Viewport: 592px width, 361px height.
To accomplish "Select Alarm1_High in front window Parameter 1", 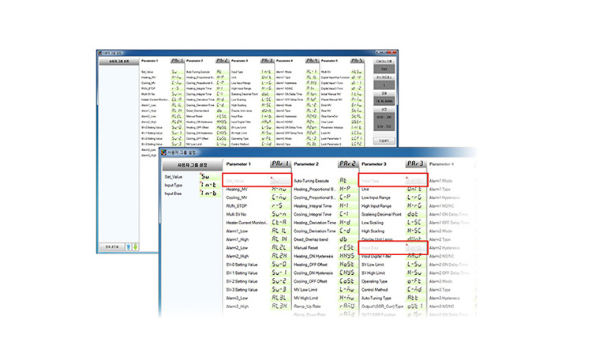I will pos(238,239).
